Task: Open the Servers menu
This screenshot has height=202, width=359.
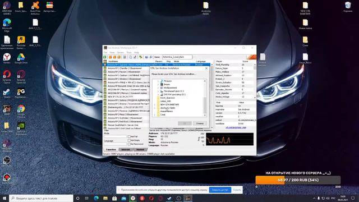Action: [x=121, y=52]
